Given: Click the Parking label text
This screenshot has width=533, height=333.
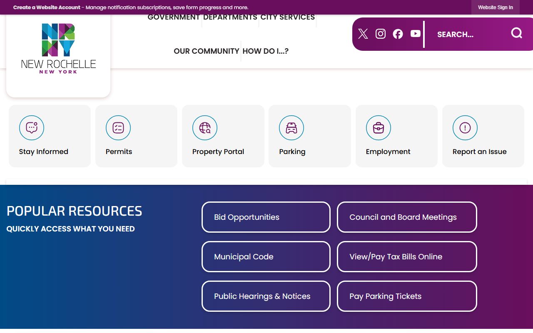Looking at the screenshot, I should coord(292,152).
